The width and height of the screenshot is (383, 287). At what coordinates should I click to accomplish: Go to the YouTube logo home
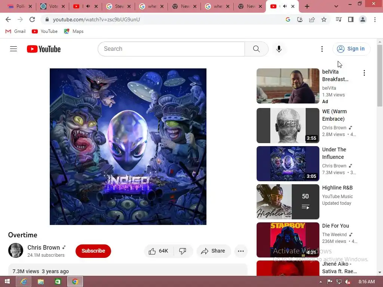(x=44, y=49)
